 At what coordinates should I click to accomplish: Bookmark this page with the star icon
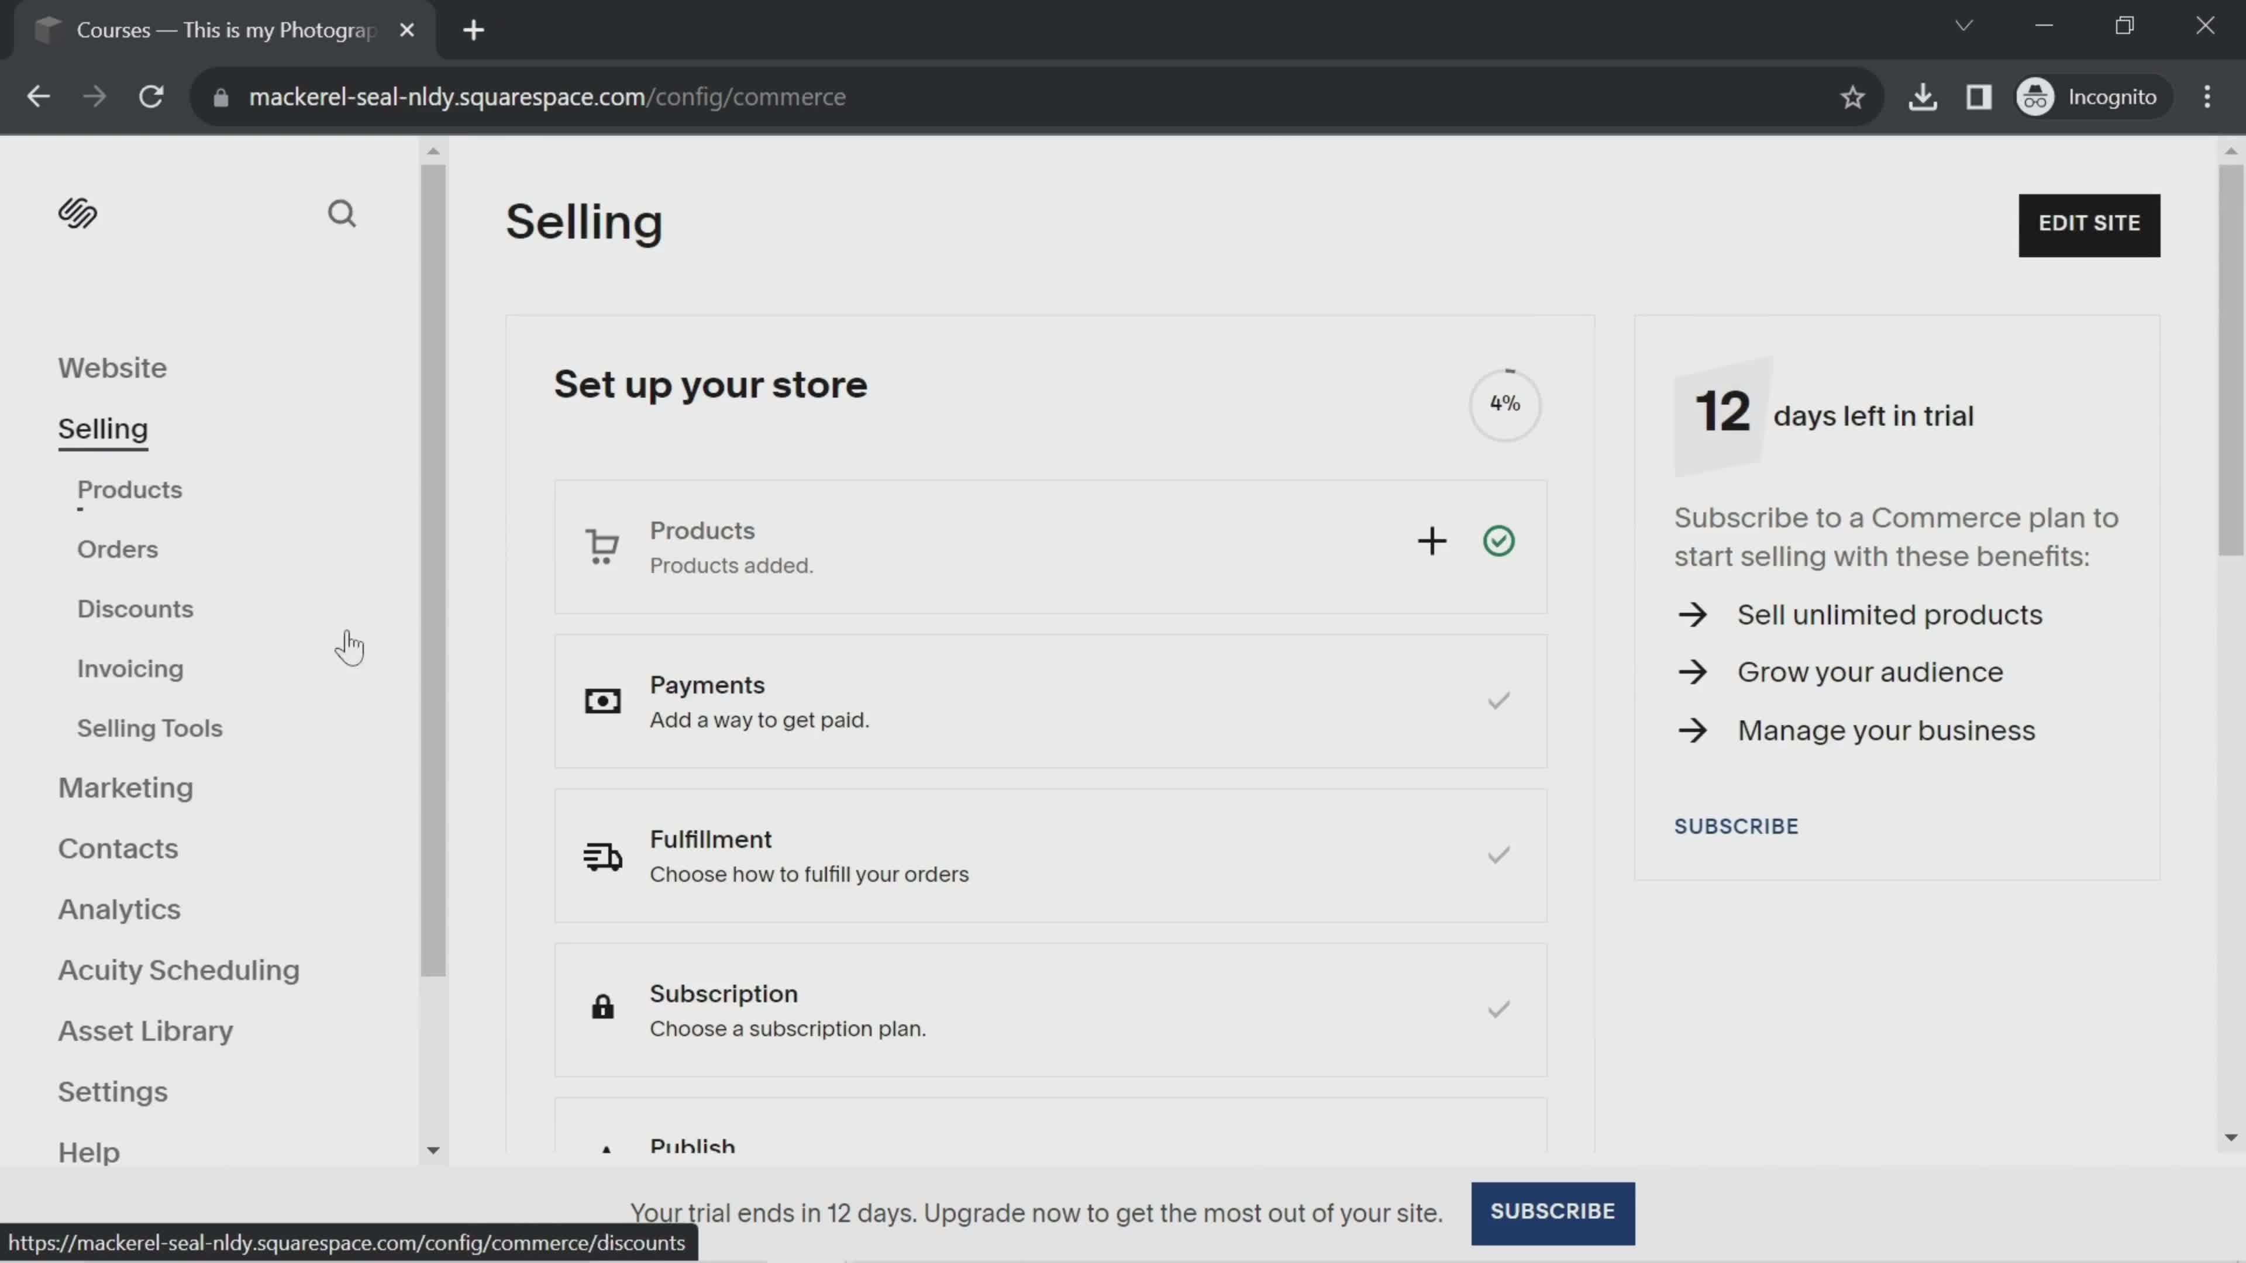[1853, 96]
